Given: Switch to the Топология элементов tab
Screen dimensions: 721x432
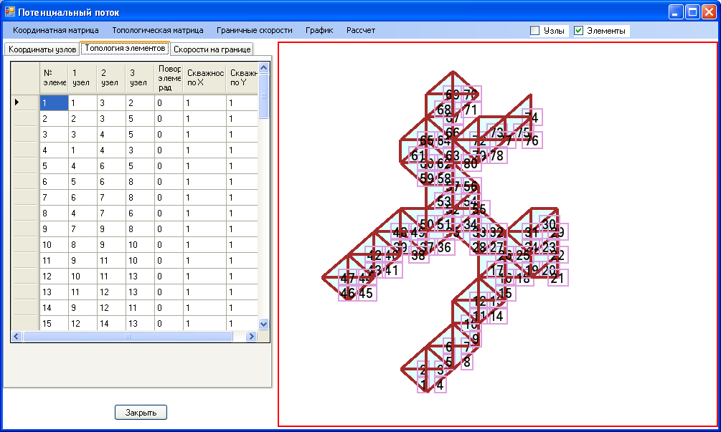Looking at the screenshot, I should pos(125,48).
